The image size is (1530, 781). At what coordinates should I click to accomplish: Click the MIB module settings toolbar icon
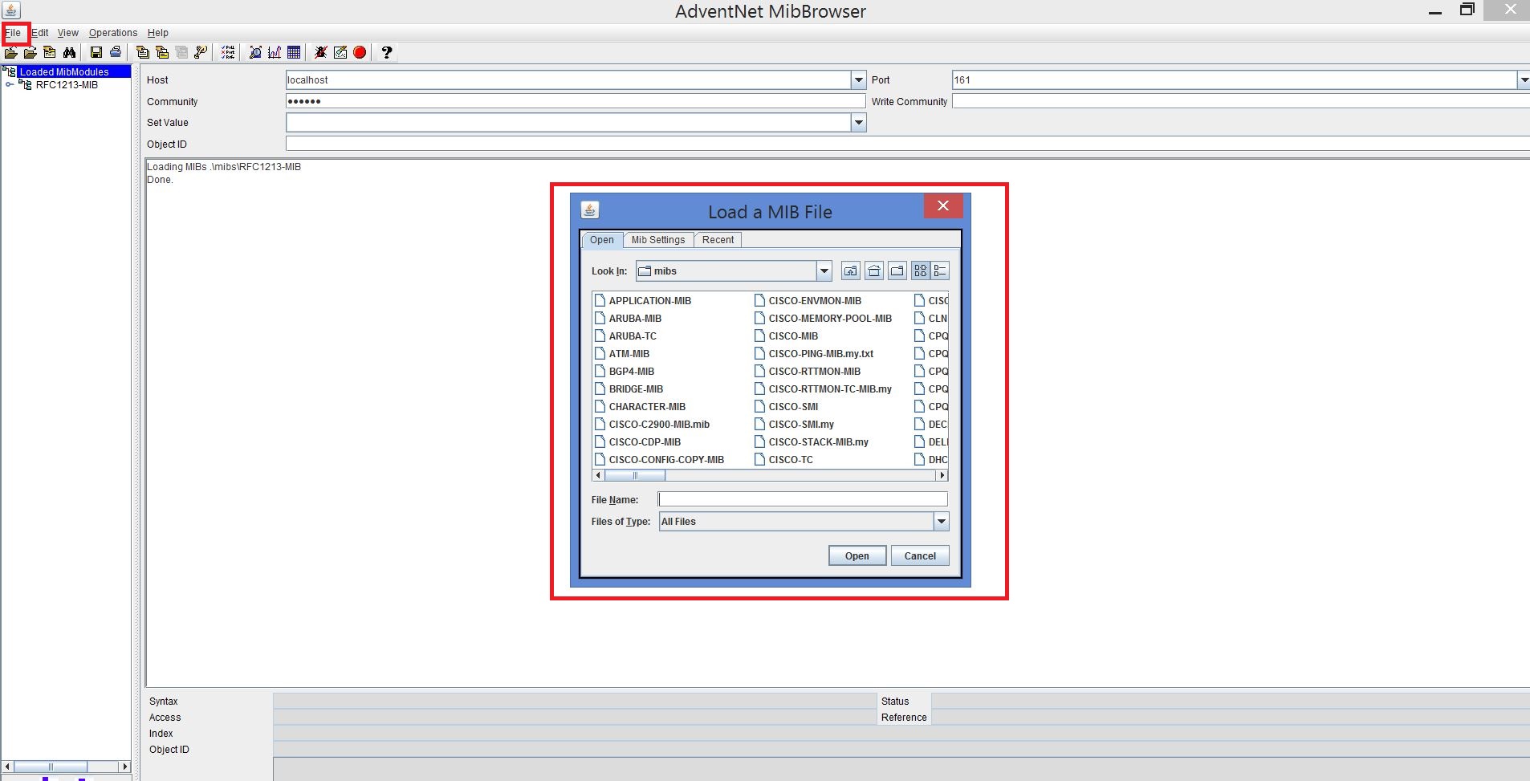click(x=50, y=53)
